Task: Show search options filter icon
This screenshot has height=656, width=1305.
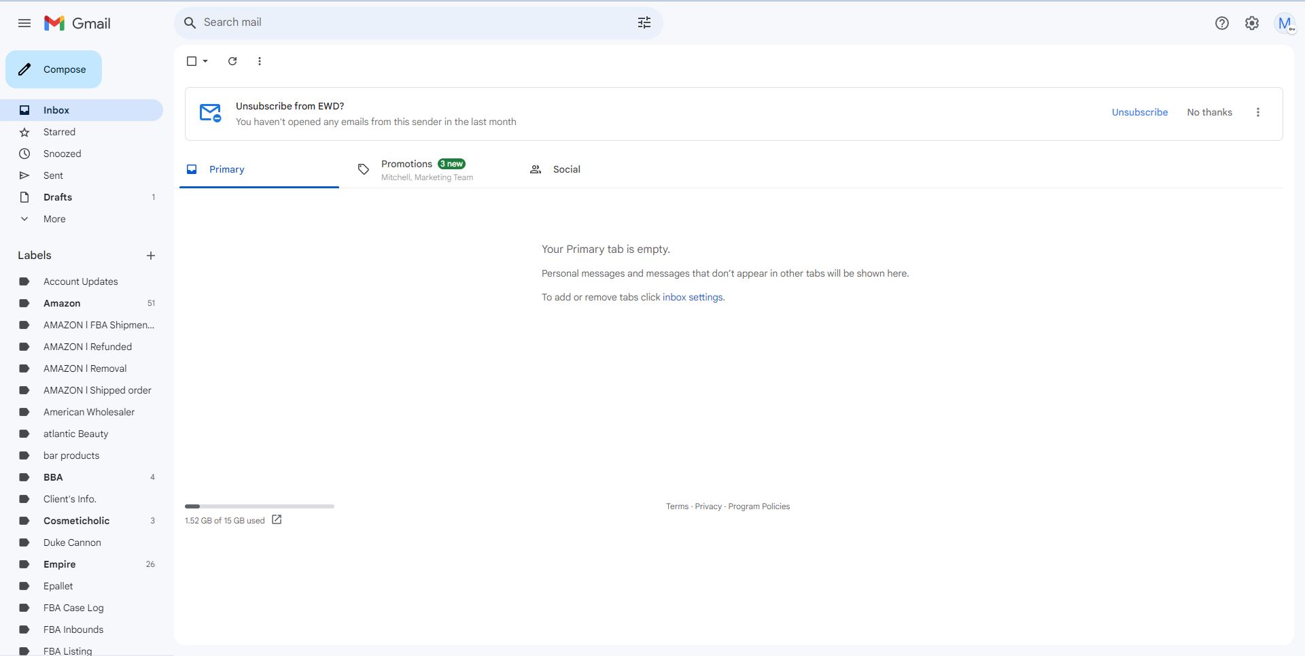Action: click(644, 22)
